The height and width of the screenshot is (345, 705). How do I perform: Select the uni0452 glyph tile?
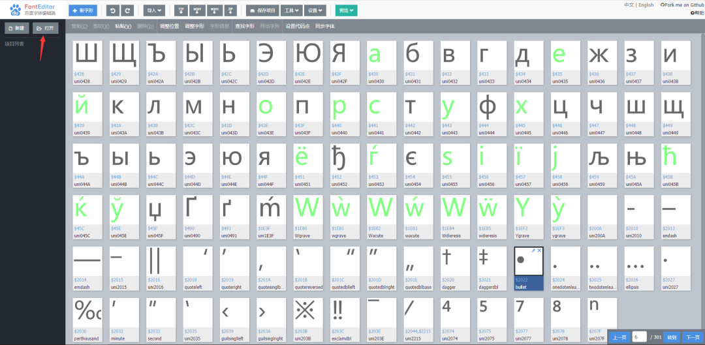345,166
